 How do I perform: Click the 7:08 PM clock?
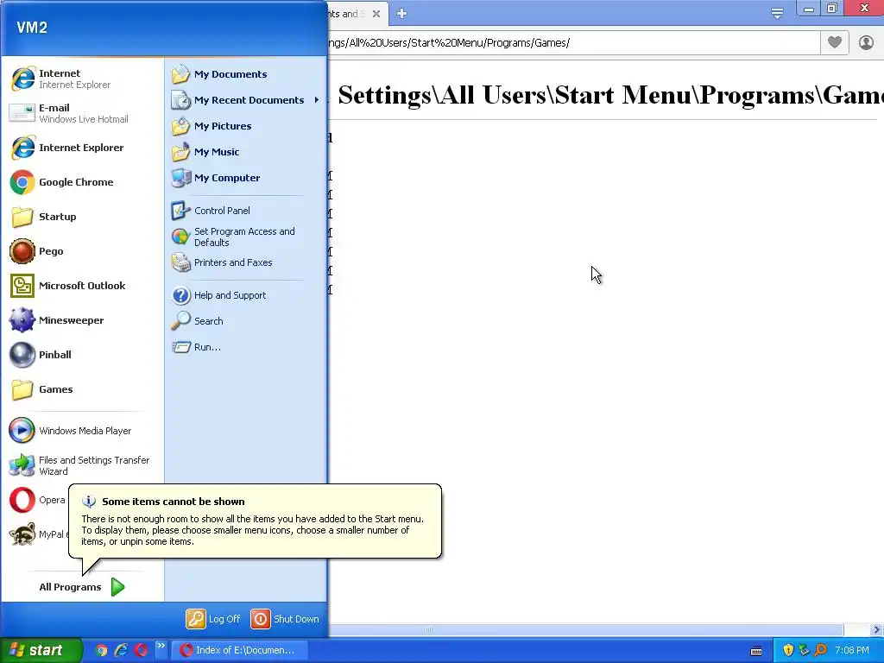click(x=852, y=650)
